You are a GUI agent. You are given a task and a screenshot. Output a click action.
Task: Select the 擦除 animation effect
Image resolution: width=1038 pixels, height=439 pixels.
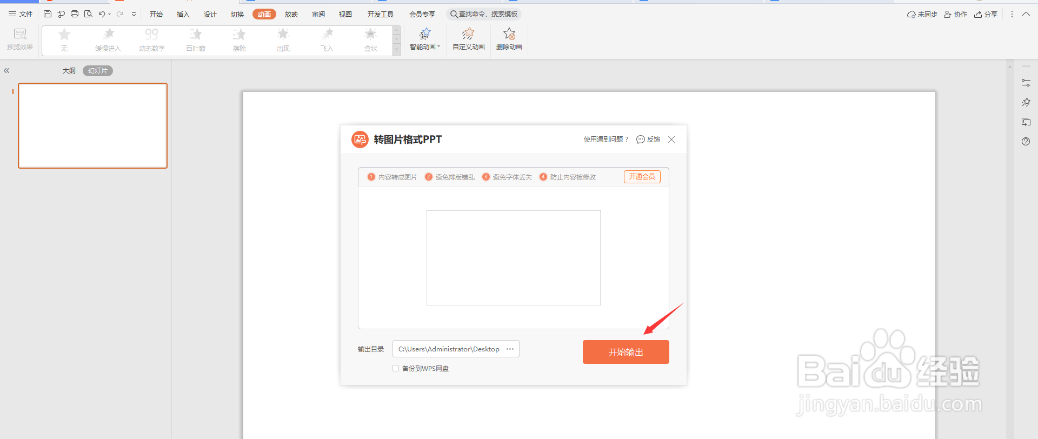click(x=239, y=40)
